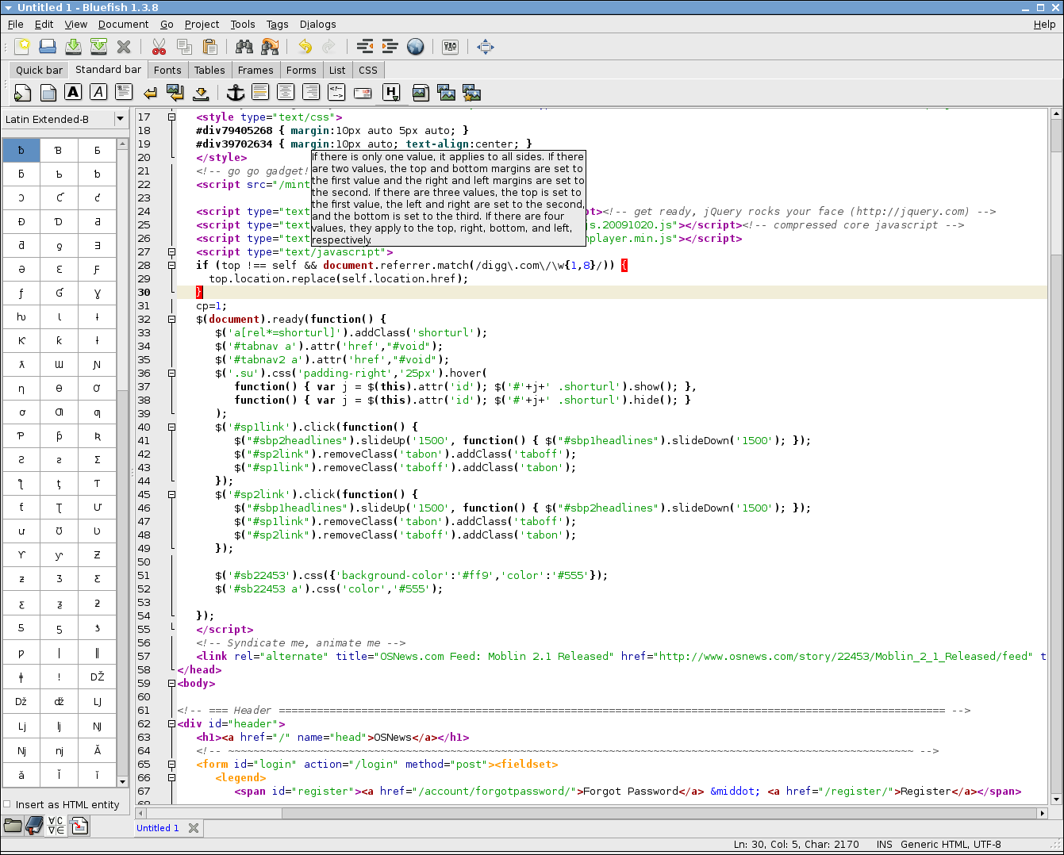Insert the DŽ character from the grid
1064x855 pixels.
(98, 677)
